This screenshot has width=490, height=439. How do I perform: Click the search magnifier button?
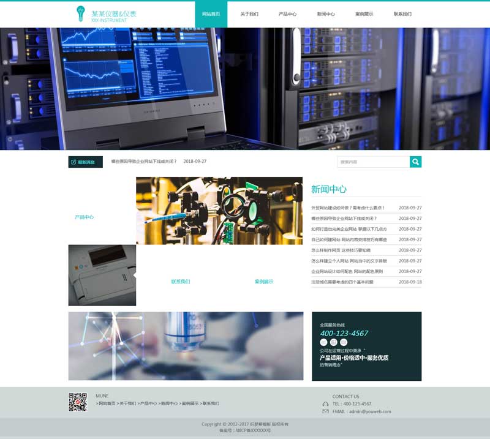click(415, 162)
